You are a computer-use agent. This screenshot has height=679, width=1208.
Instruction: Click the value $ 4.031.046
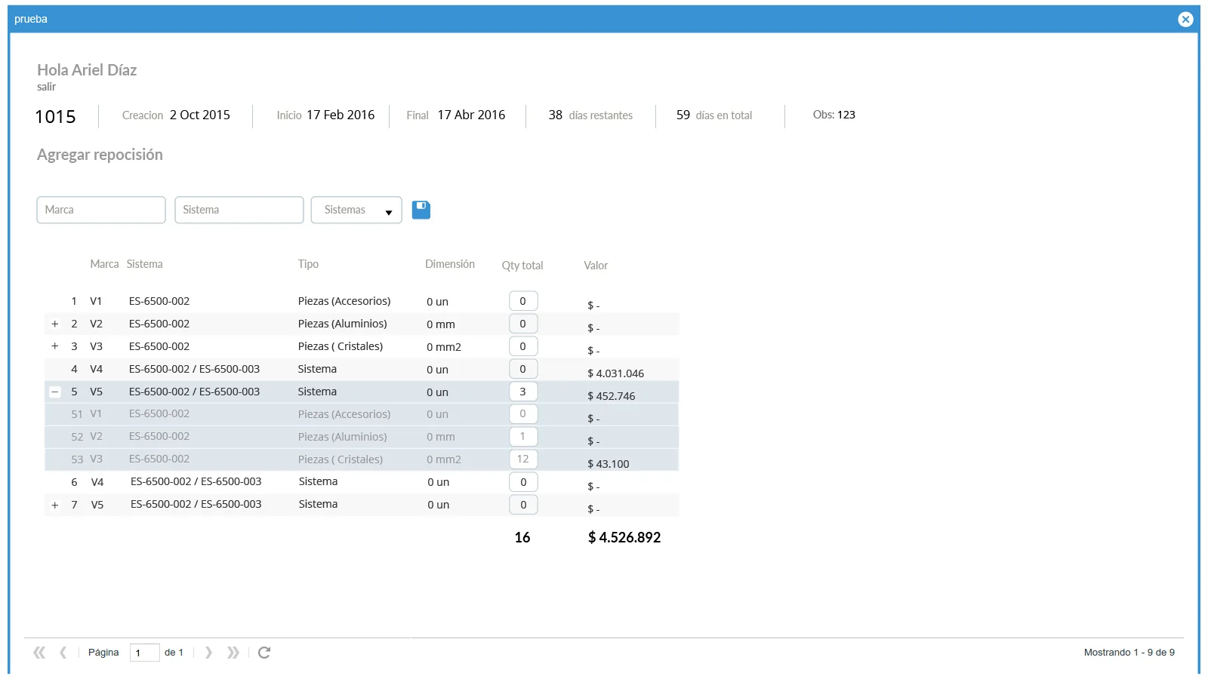pos(616,373)
